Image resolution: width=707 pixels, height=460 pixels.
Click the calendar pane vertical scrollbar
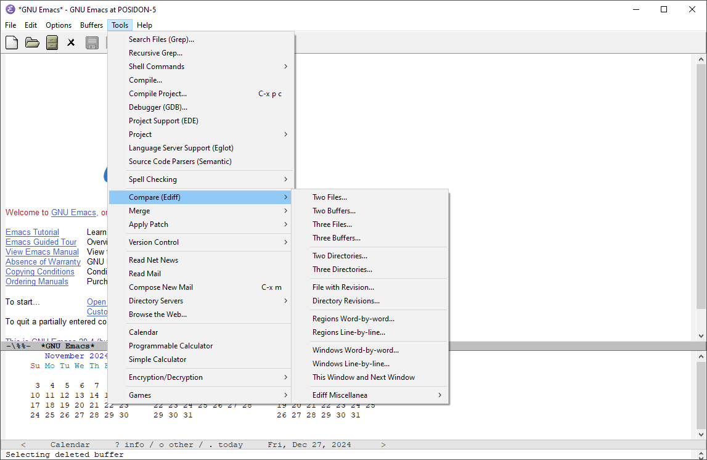click(701, 395)
